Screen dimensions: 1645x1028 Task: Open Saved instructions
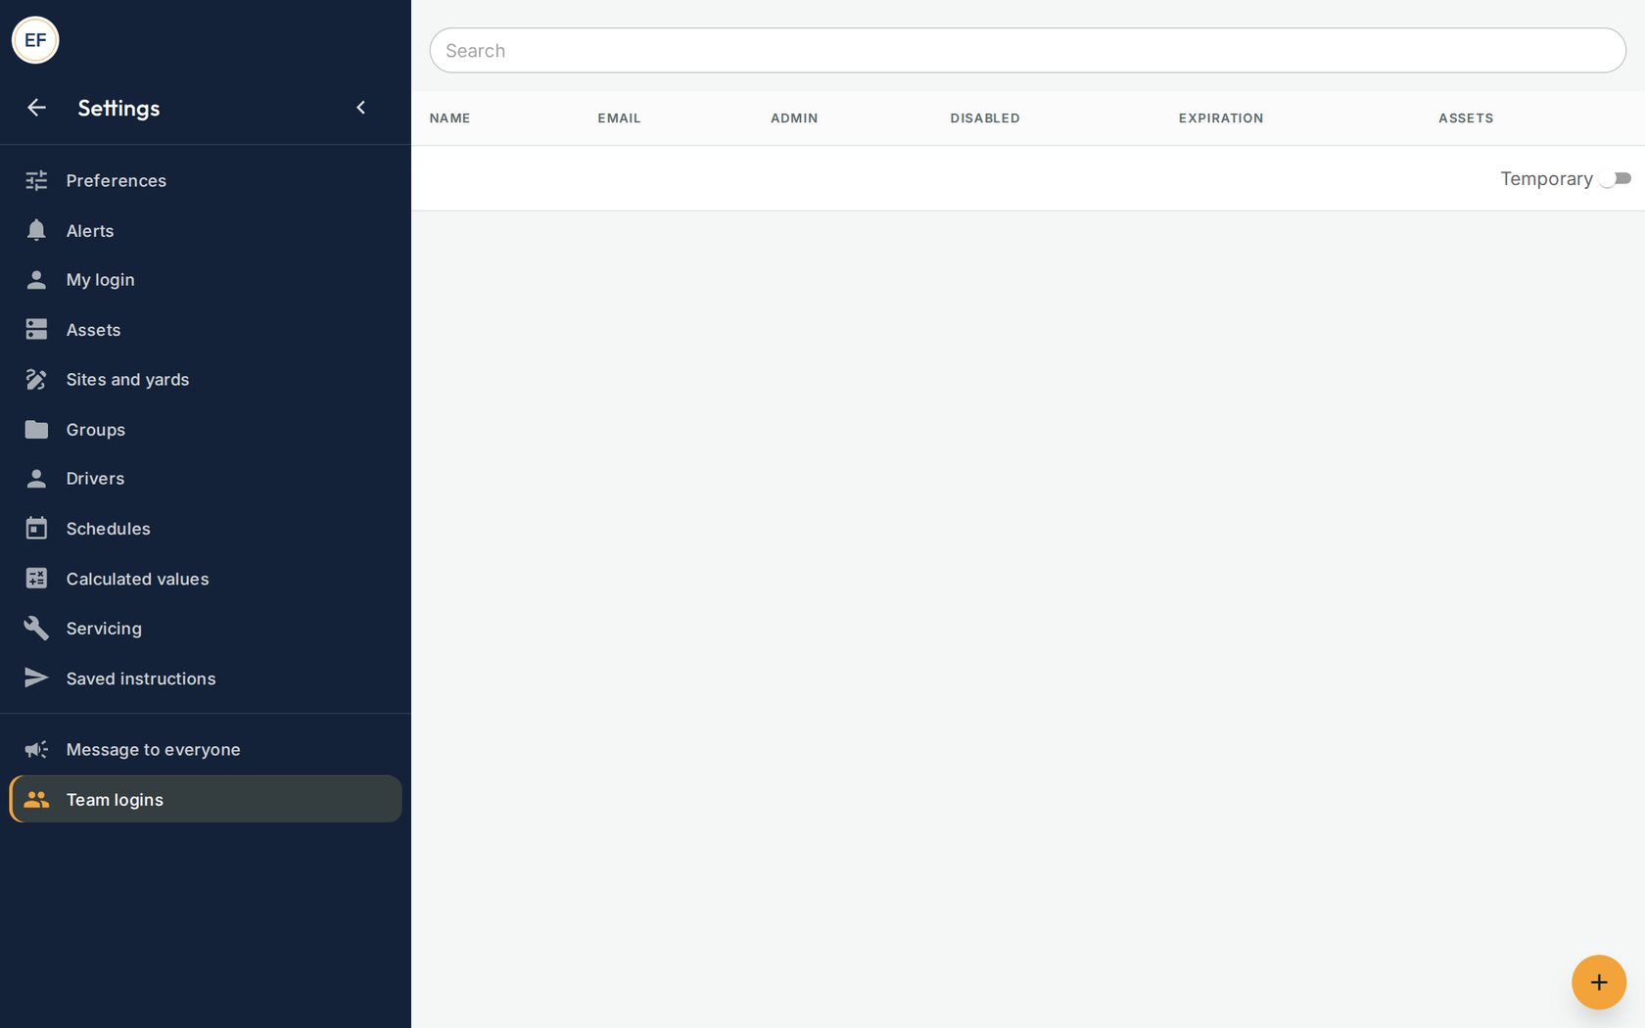click(x=206, y=678)
